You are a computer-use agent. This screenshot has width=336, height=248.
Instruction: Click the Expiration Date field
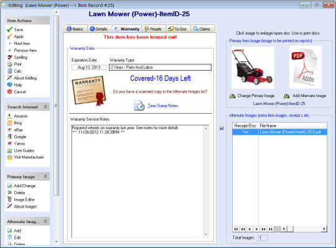pyautogui.click(x=89, y=67)
